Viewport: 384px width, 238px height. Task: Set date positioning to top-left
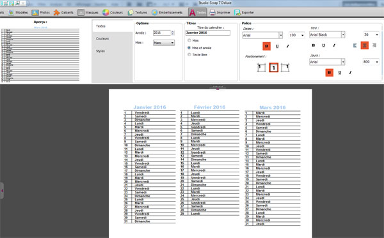261,68
